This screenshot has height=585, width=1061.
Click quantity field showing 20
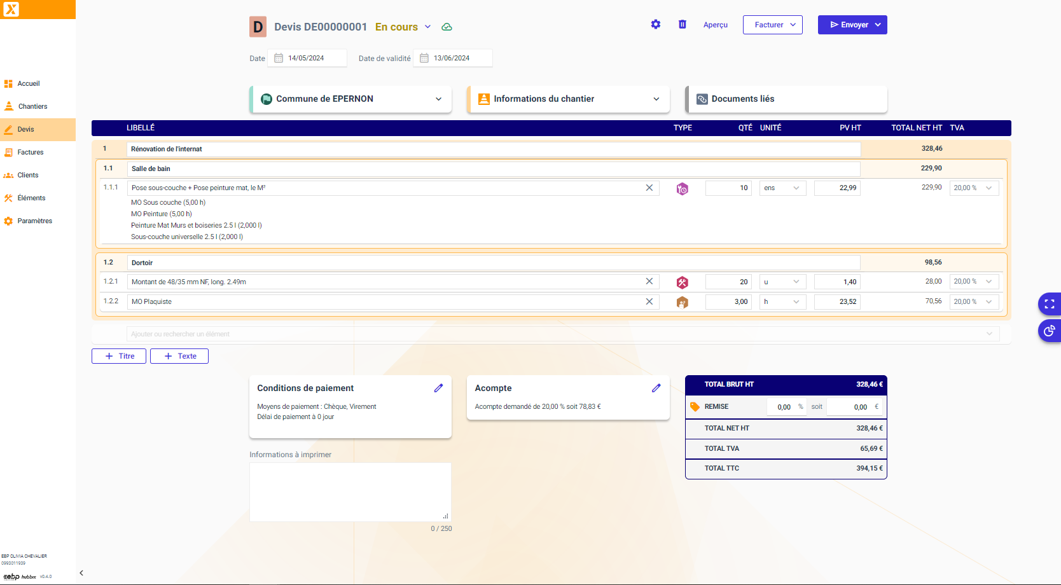coord(728,282)
